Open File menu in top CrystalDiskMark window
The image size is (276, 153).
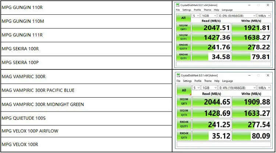click(x=178, y=10)
